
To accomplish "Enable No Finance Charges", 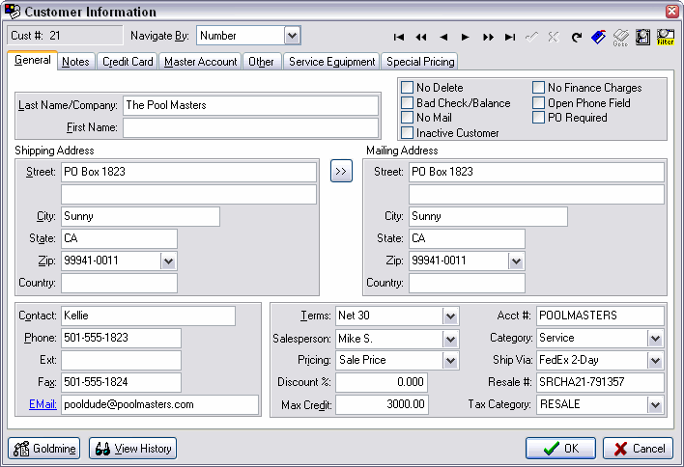I will 538,88.
